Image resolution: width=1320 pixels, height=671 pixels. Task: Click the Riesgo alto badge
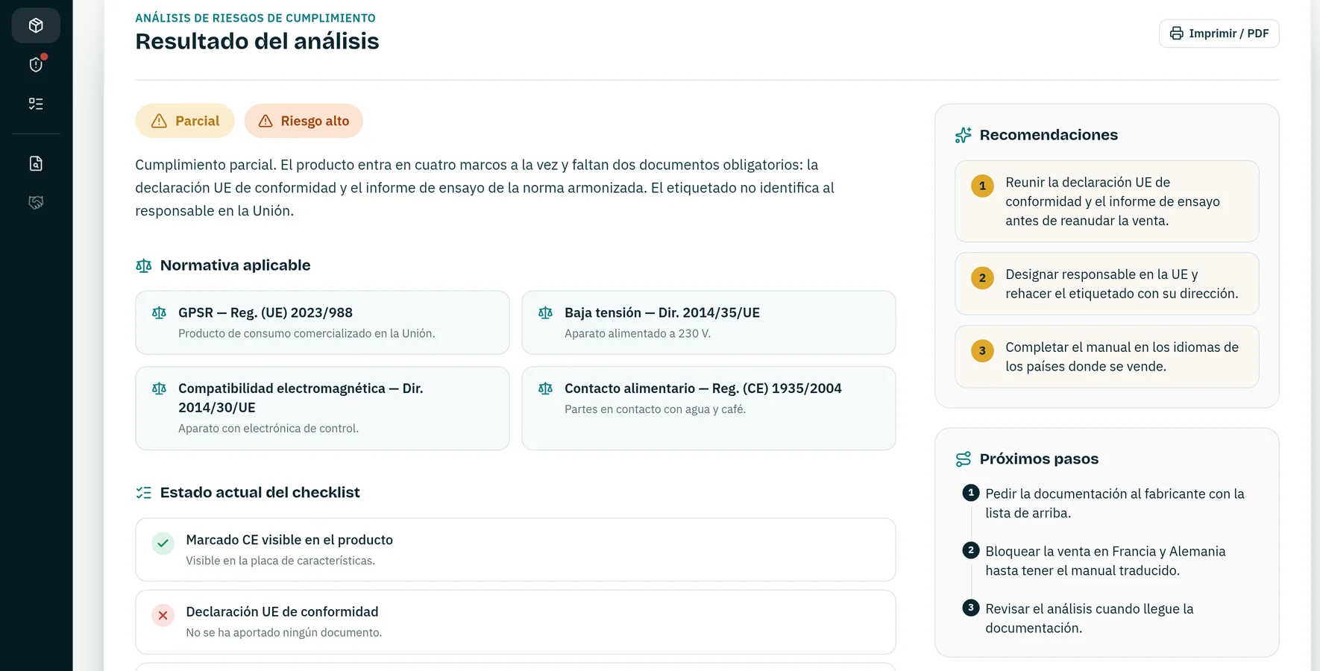tap(304, 121)
